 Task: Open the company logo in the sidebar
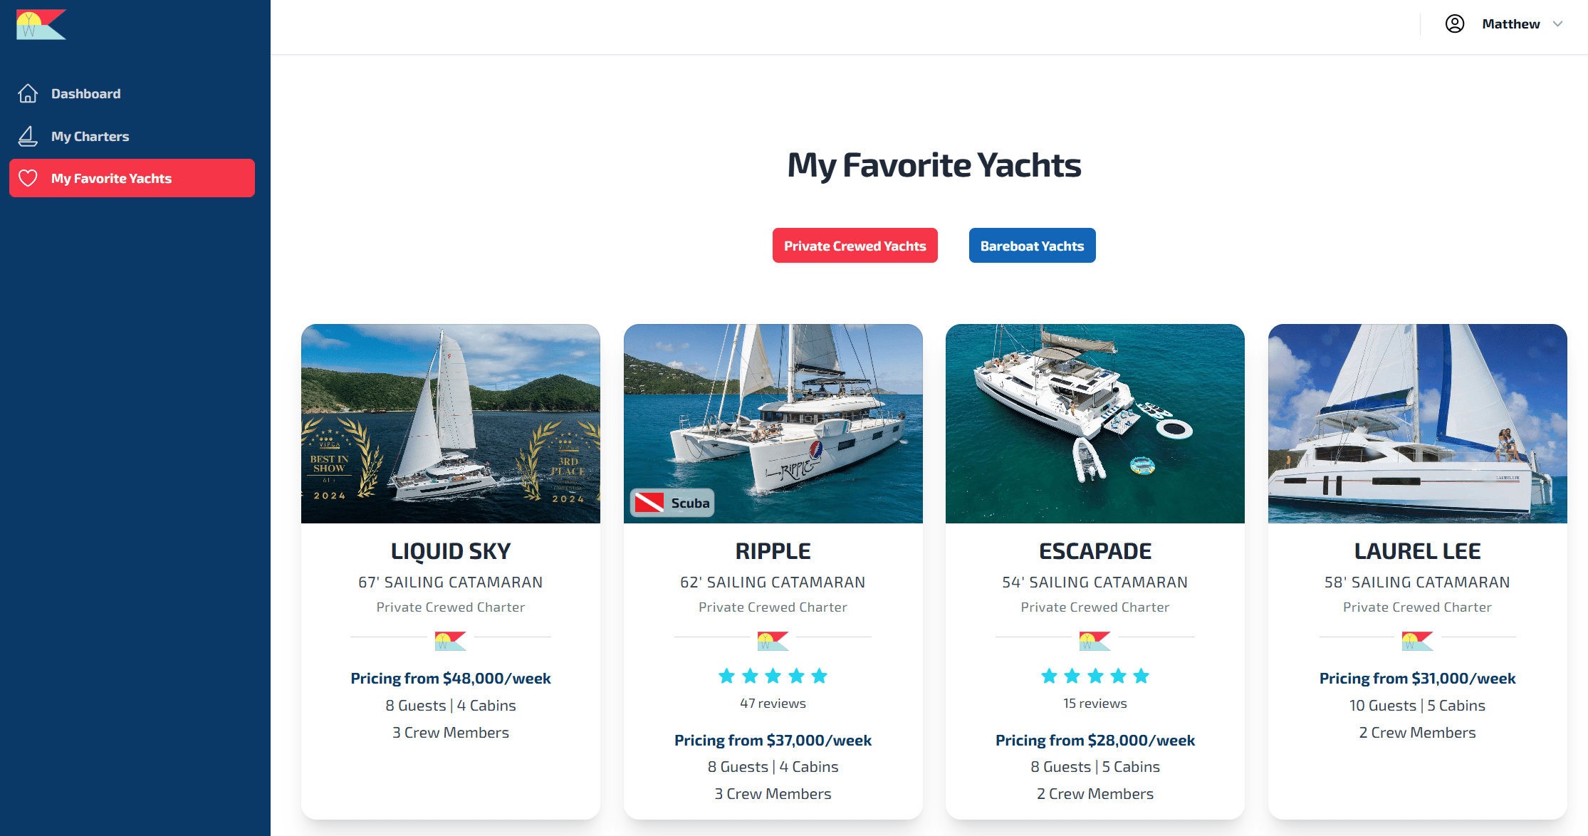[x=41, y=23]
